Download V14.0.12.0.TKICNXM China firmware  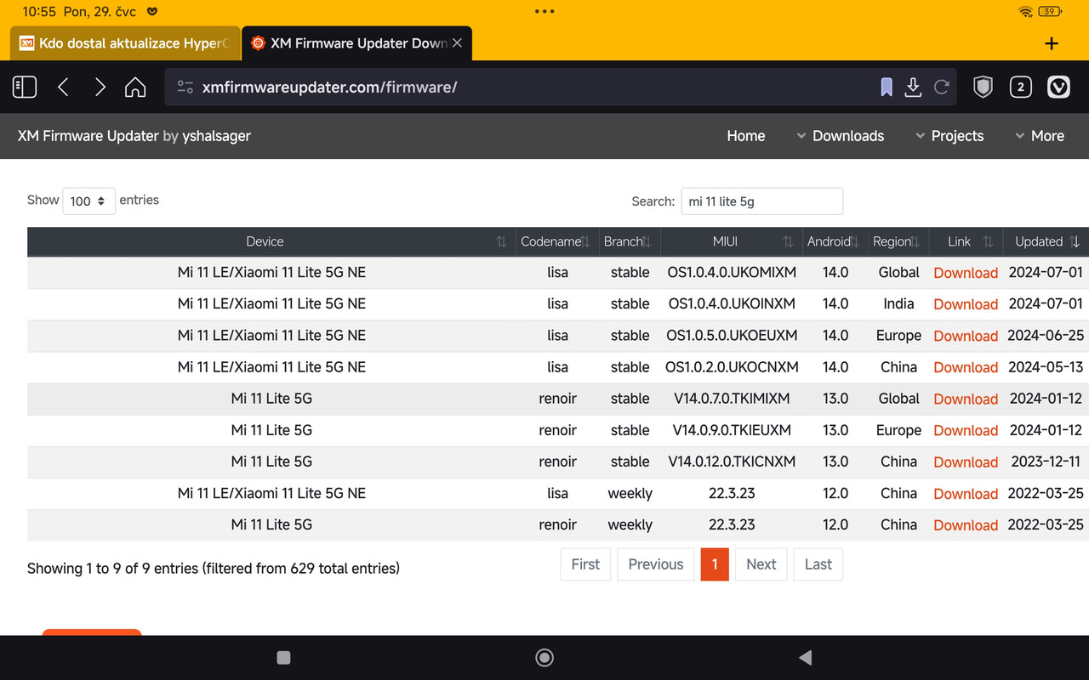point(966,462)
